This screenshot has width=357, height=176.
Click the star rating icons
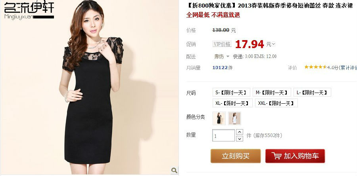coord(316,67)
